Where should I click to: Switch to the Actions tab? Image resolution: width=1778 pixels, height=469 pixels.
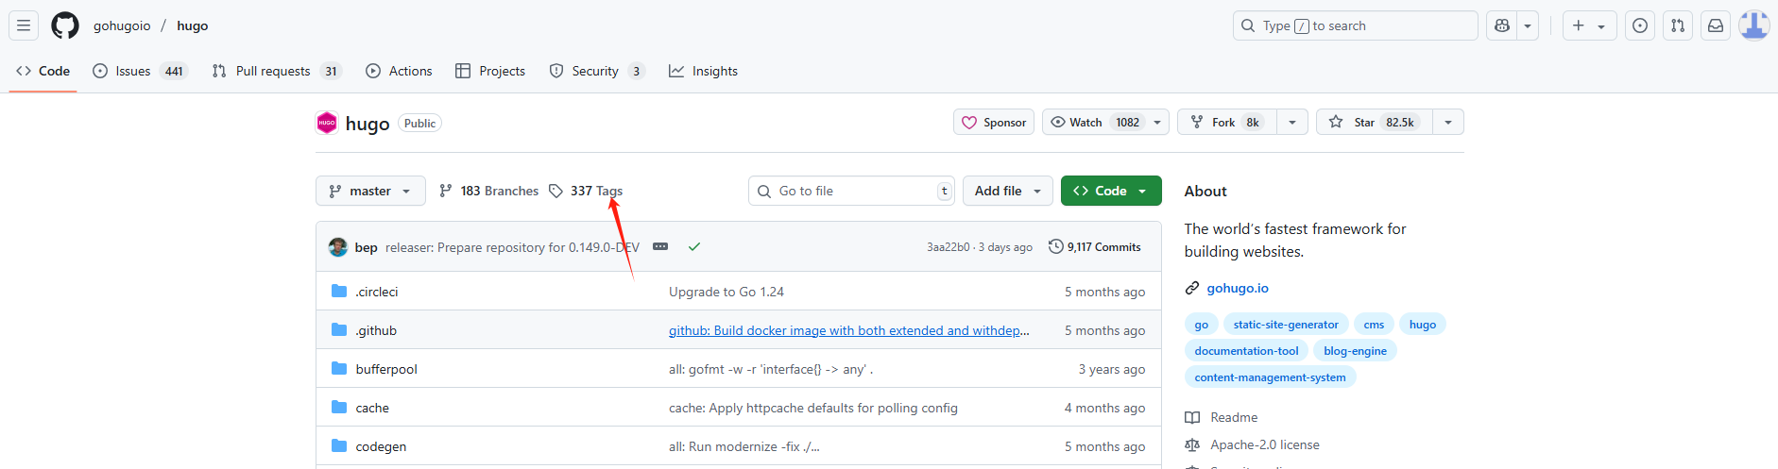point(399,71)
